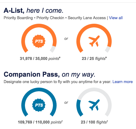Click the Companion Pass flights progress ring
Screen dimensions: 136x129
point(94,102)
